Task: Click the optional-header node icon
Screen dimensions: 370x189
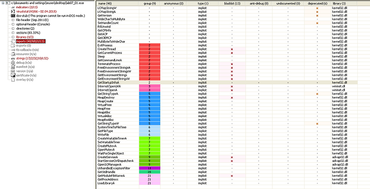Action: (13, 24)
